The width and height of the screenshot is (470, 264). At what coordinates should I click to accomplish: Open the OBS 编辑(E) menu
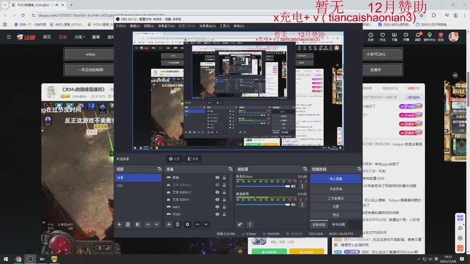click(135, 26)
